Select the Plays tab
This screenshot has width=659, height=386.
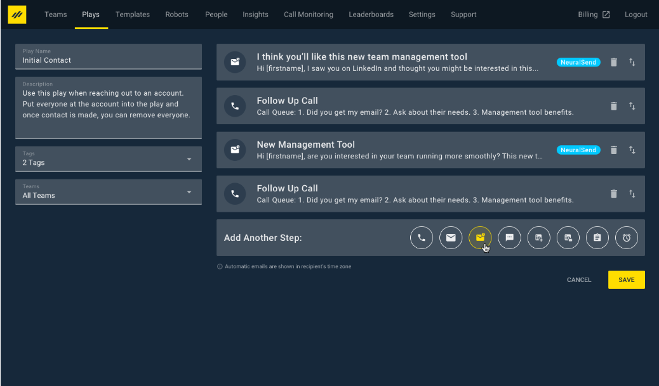tap(91, 15)
